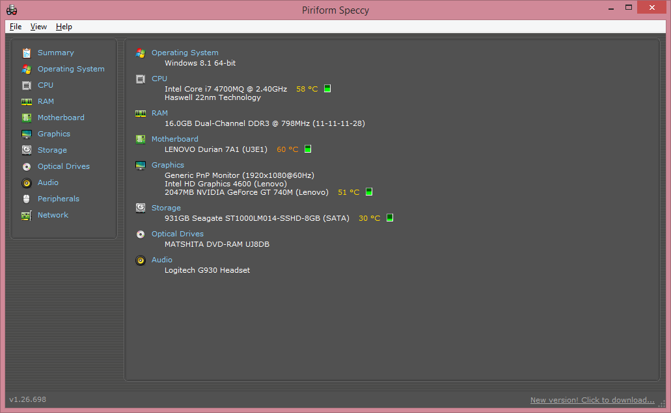
Task: Switch to Audio in the sidebar
Action: pyautogui.click(x=48, y=182)
